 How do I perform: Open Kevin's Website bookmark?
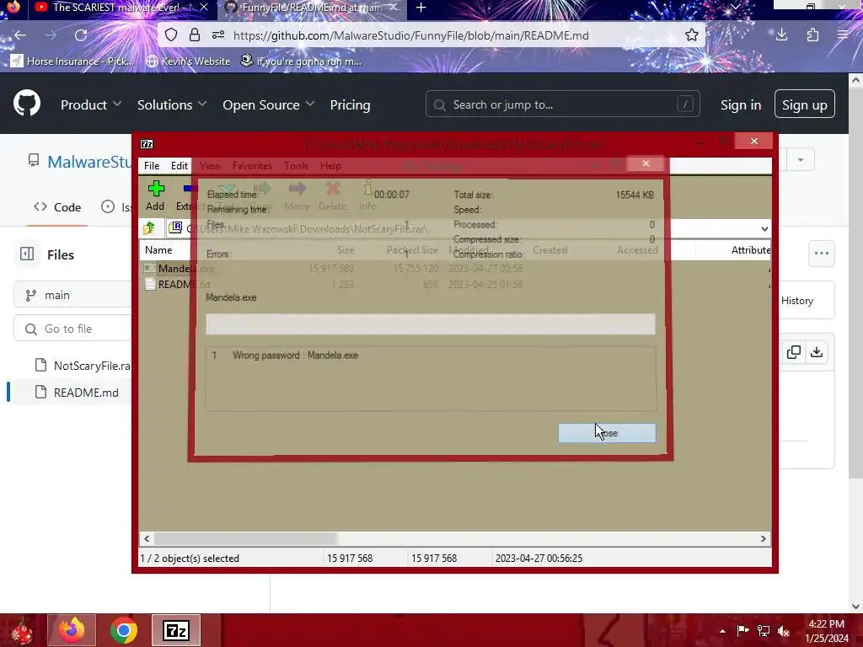(188, 61)
